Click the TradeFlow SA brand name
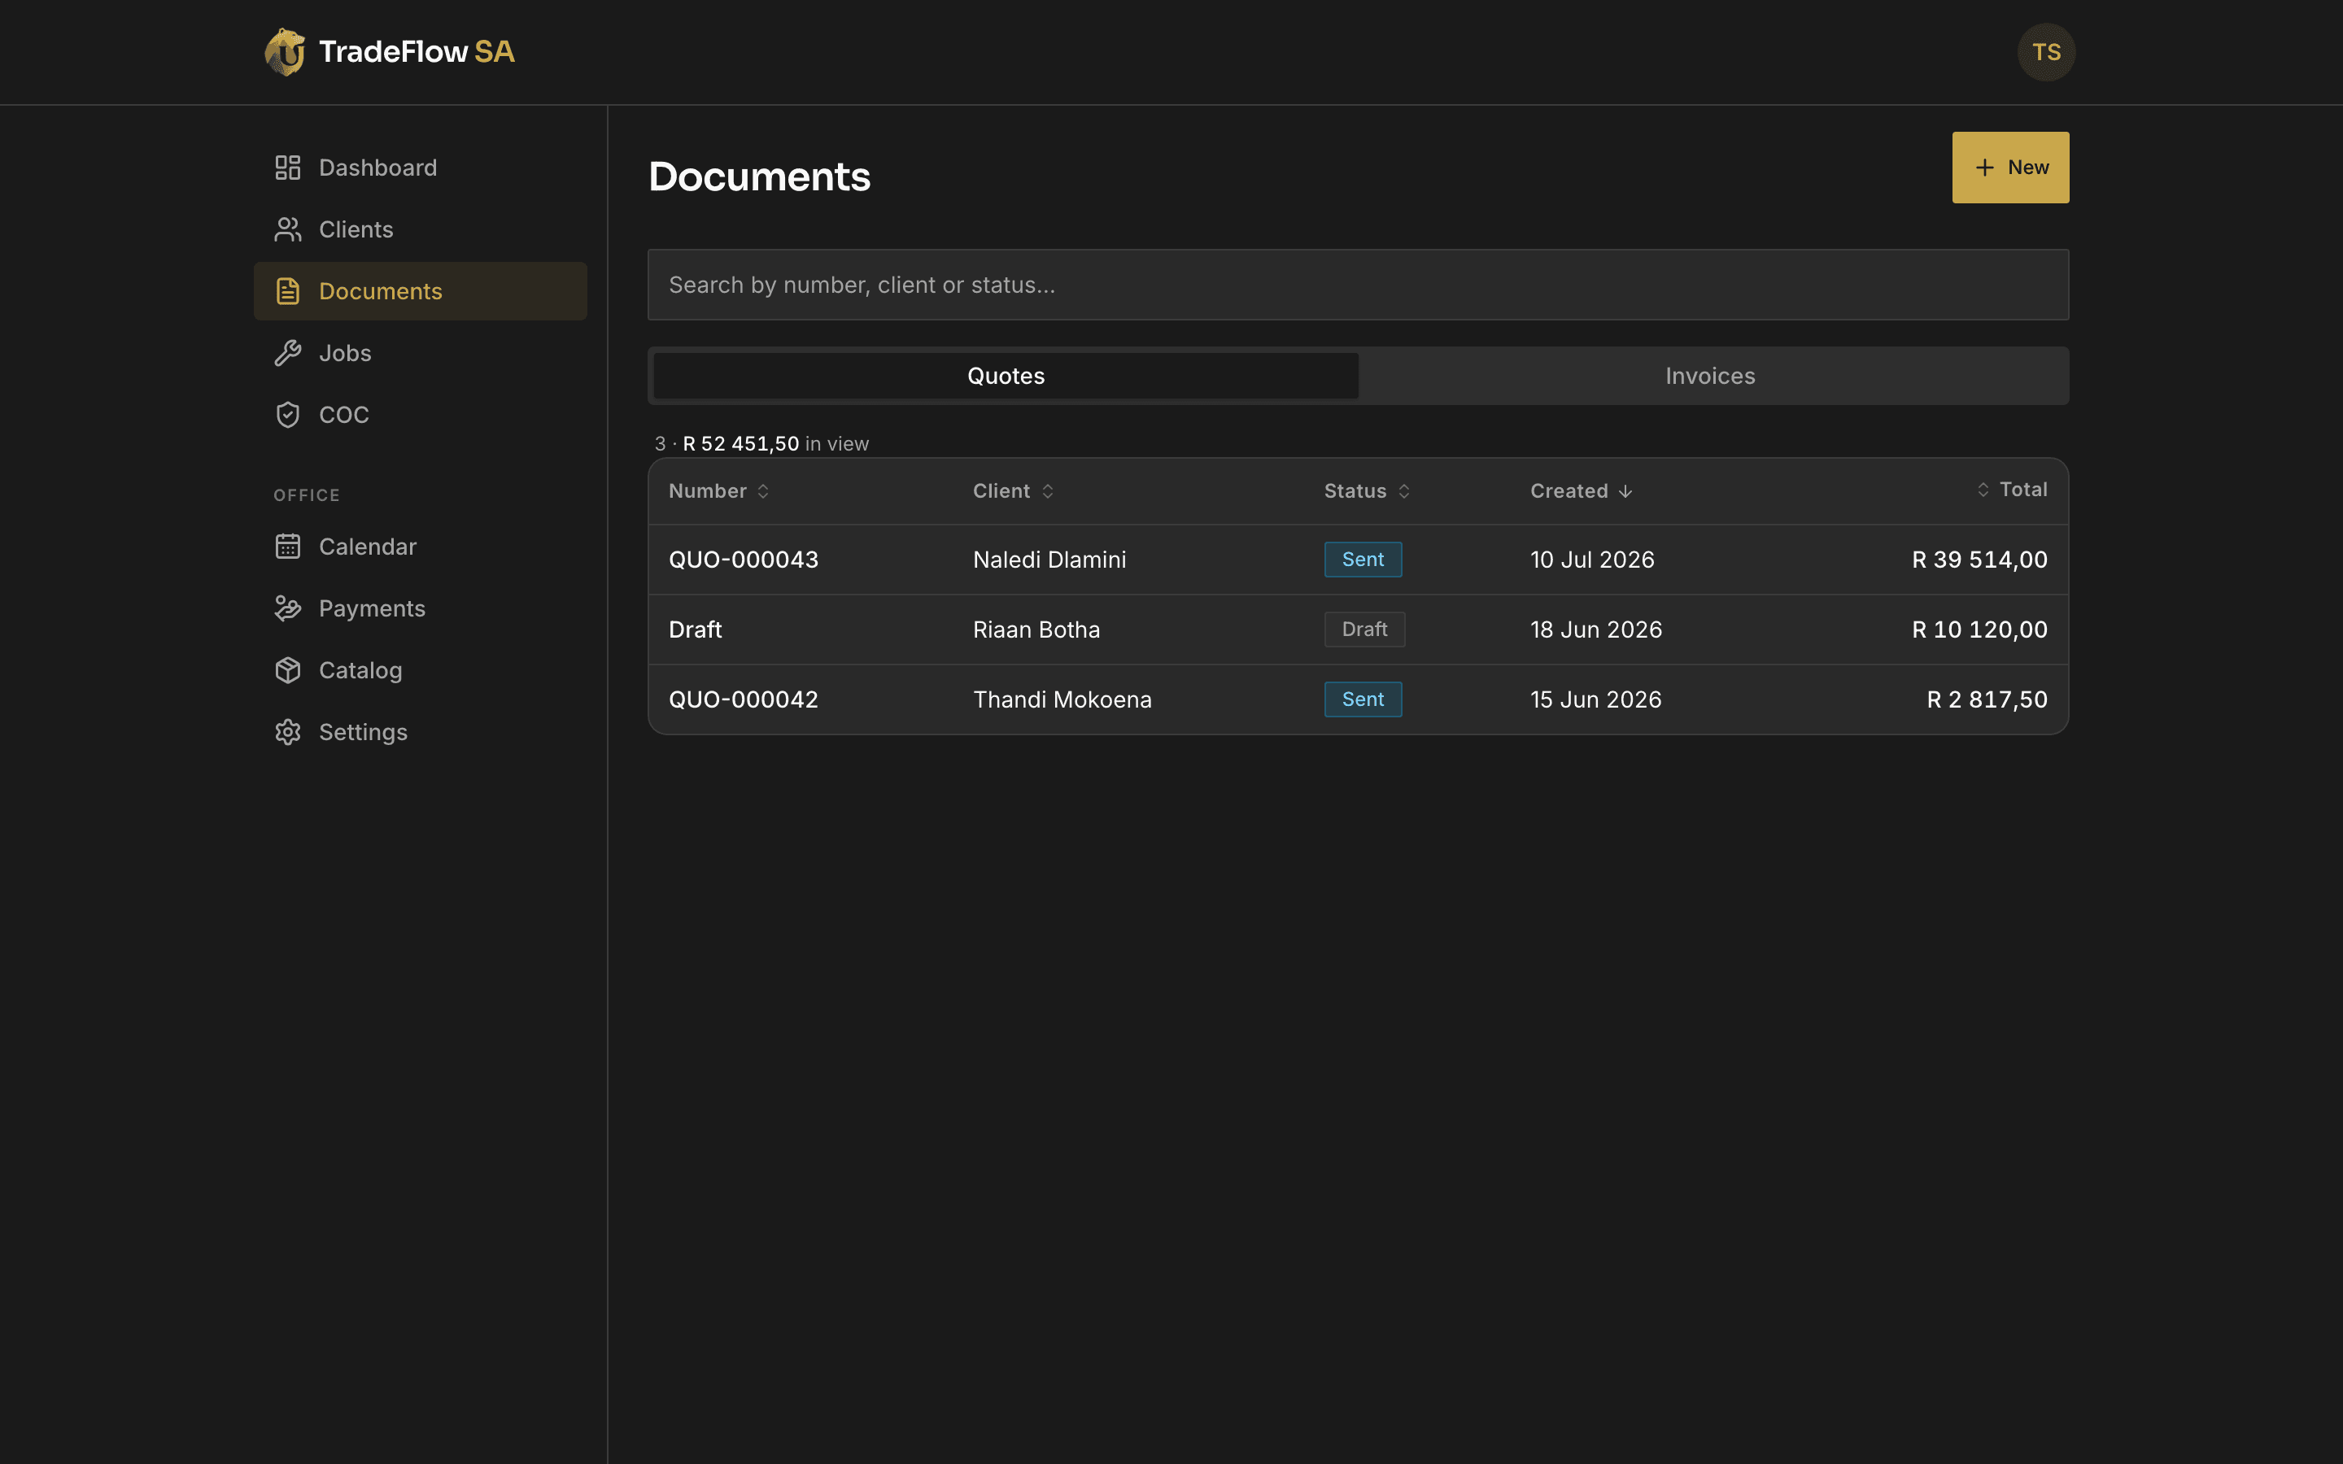This screenshot has height=1464, width=2343. coord(417,51)
